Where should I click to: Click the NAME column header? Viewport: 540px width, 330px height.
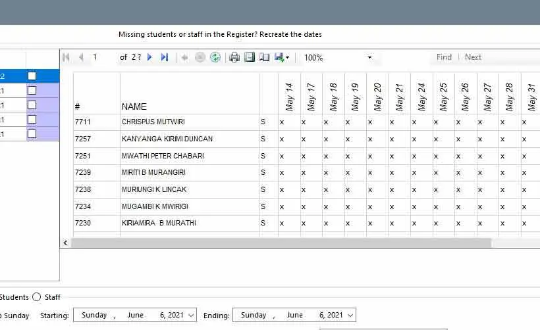(x=134, y=106)
